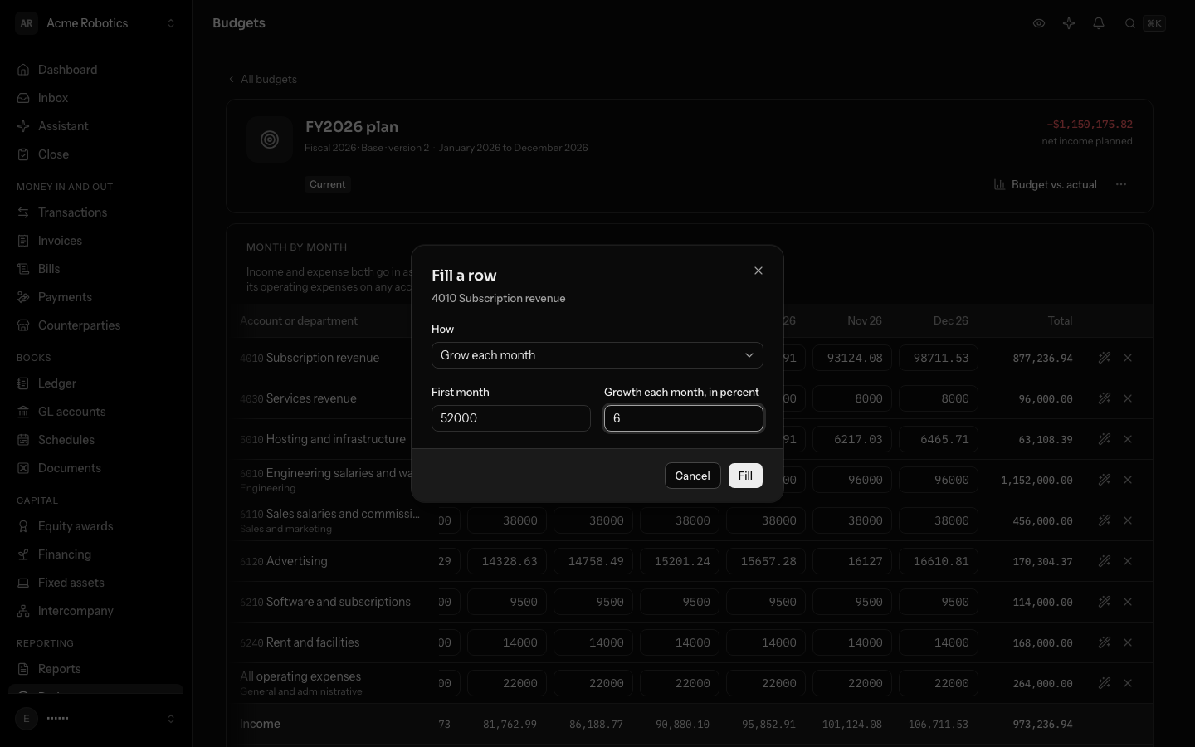Remove the Hosting and infrastructure row
The height and width of the screenshot is (747, 1195).
click(1128, 439)
